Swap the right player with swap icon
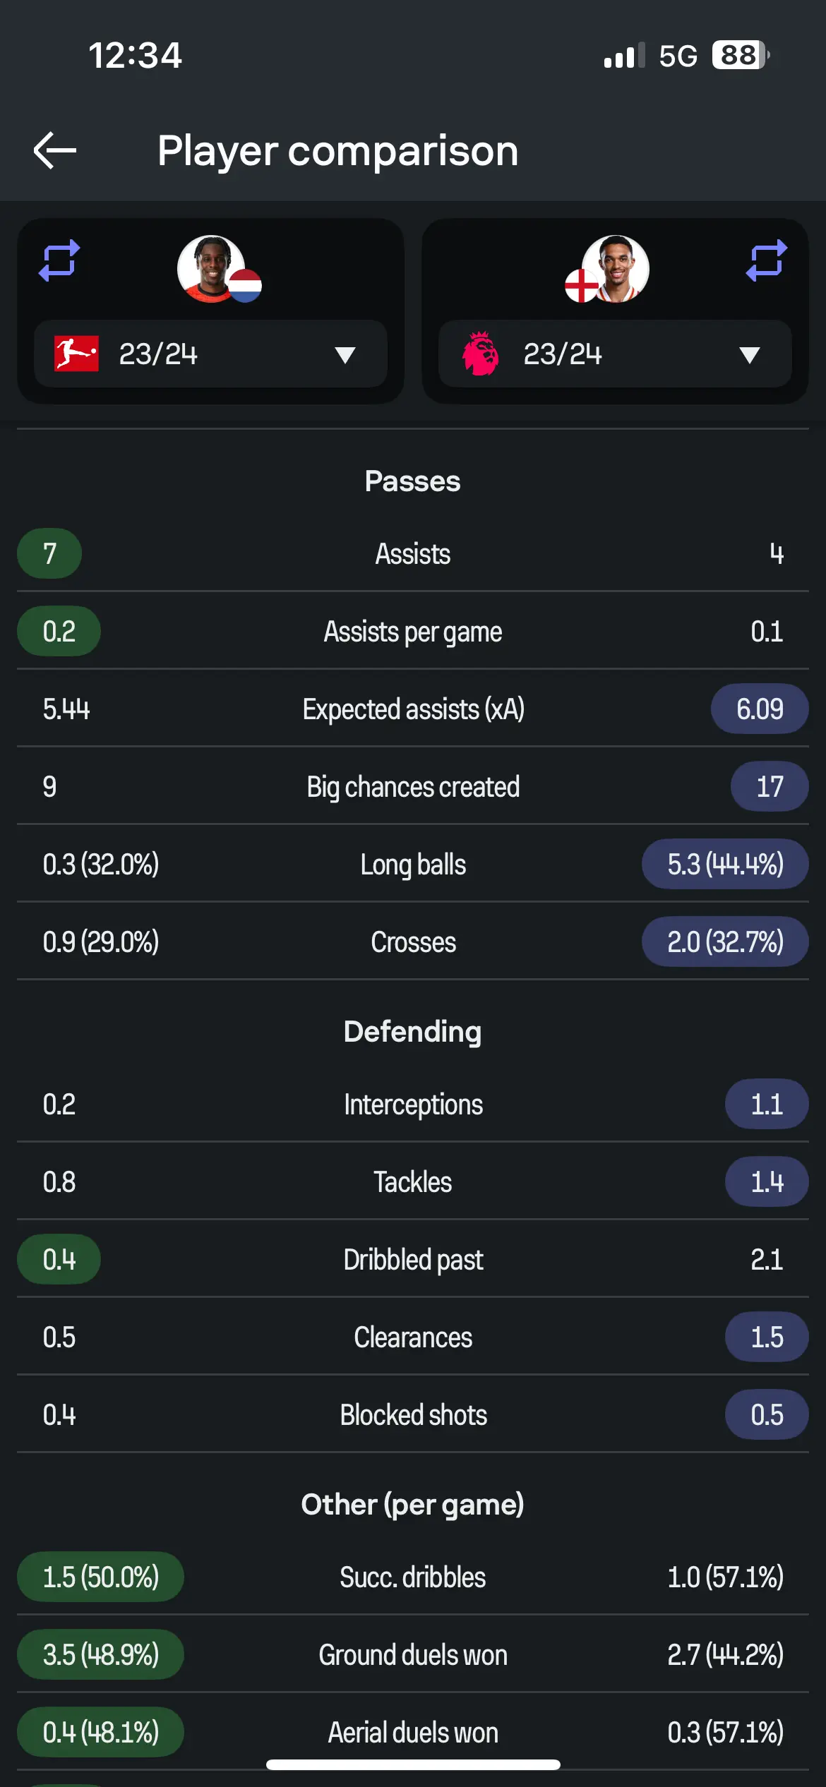 click(767, 260)
